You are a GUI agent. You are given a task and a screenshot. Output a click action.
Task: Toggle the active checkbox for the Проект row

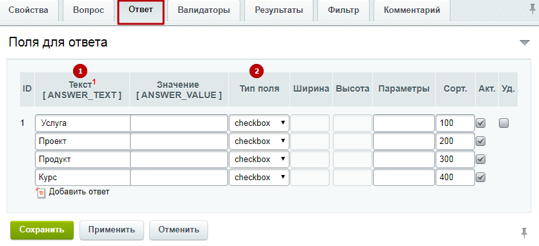pyautogui.click(x=481, y=141)
